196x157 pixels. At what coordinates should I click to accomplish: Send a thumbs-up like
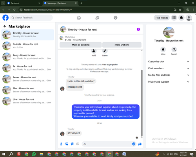coord(140,144)
